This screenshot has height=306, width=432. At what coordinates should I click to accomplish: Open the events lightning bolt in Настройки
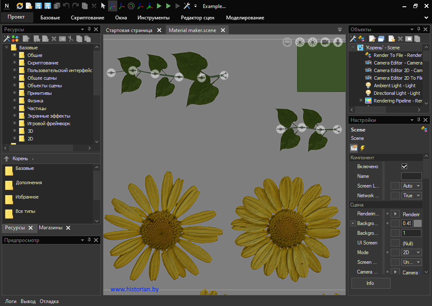coord(362,148)
